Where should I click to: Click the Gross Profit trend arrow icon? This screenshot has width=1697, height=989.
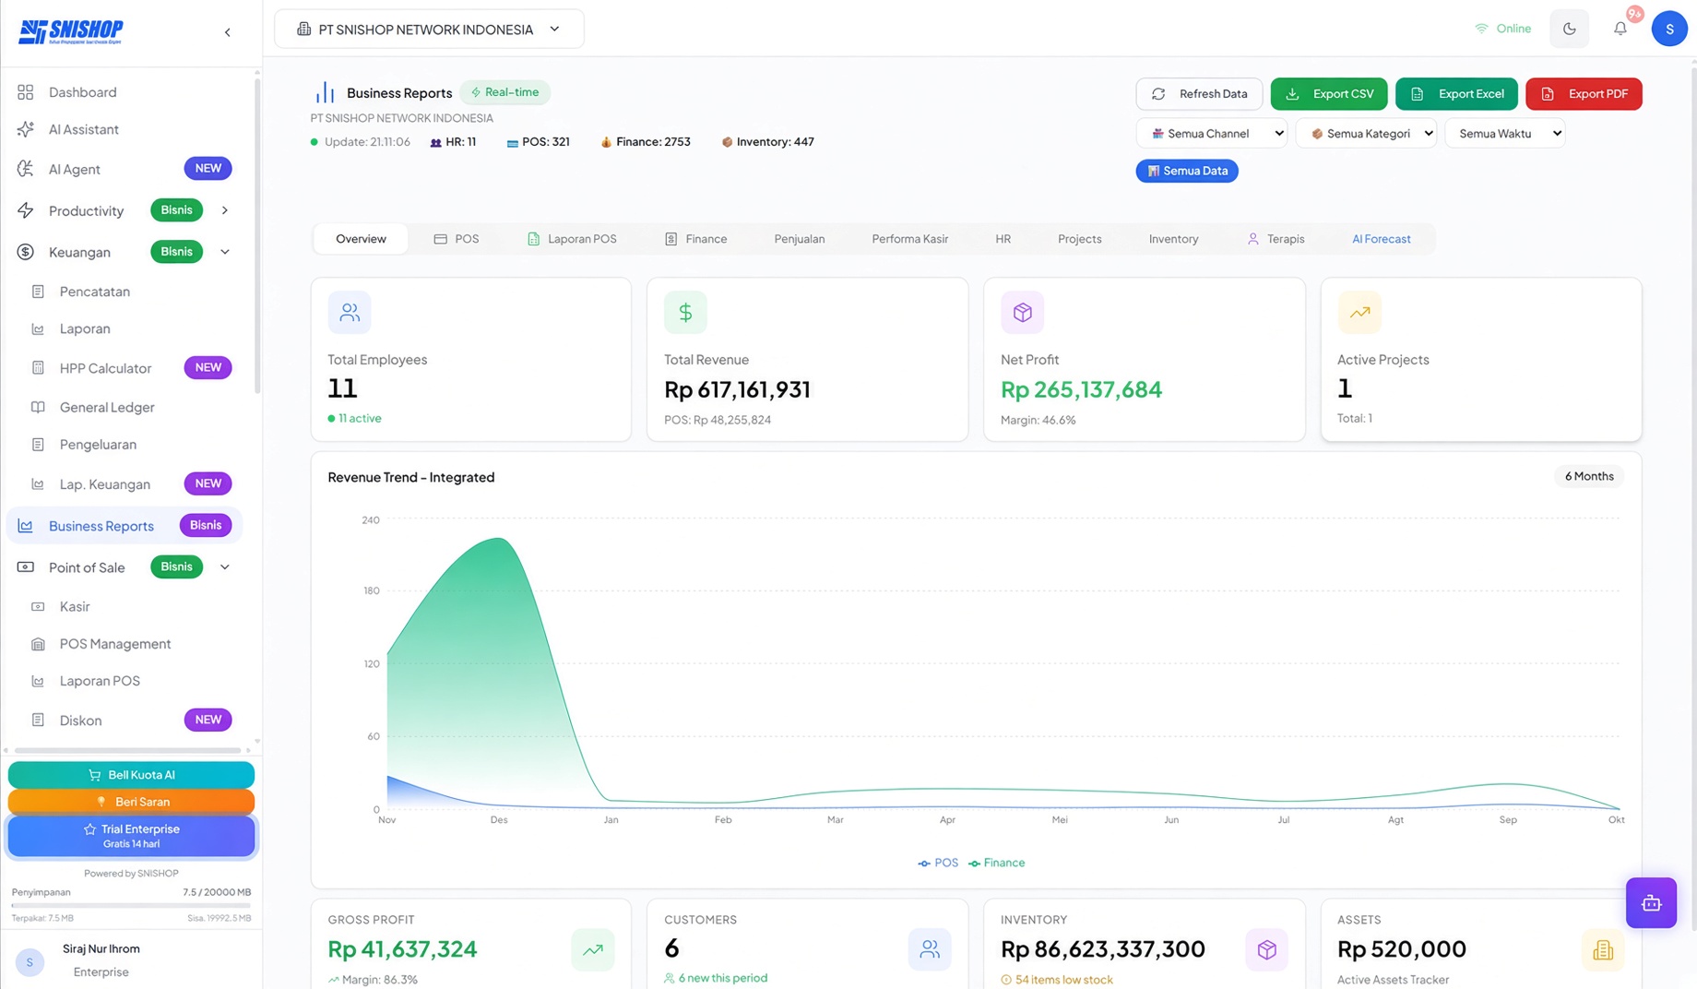tap(593, 949)
